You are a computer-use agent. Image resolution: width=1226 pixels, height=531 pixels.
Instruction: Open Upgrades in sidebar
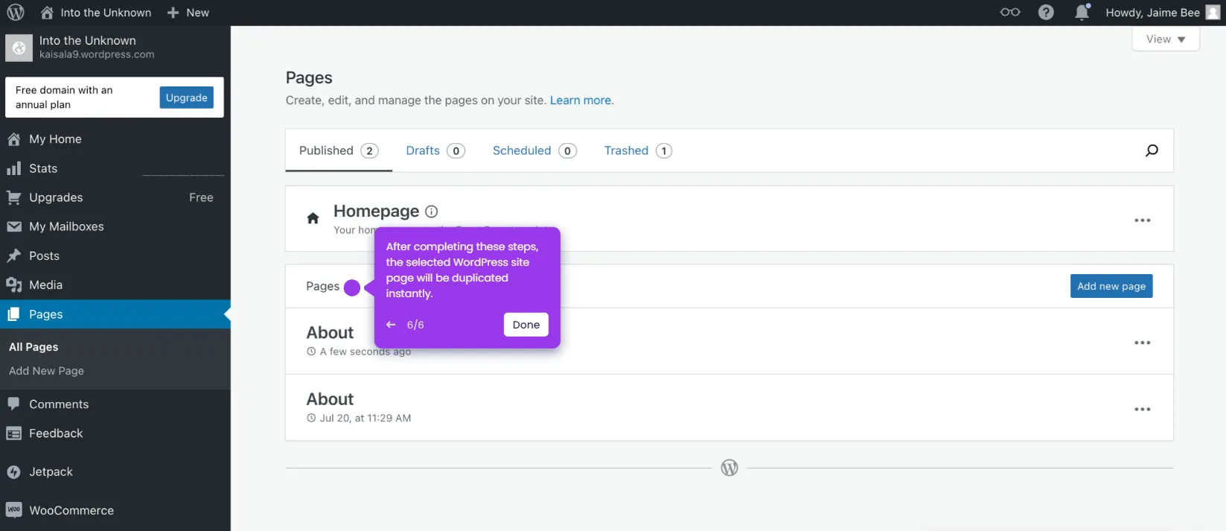115,197
